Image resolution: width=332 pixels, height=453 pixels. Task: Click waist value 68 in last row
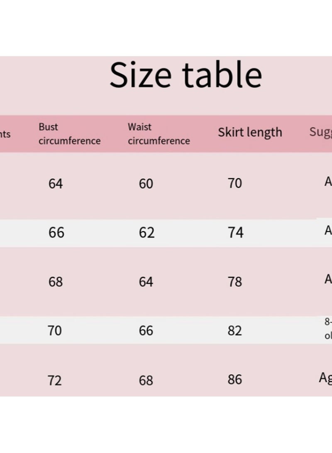146,380
